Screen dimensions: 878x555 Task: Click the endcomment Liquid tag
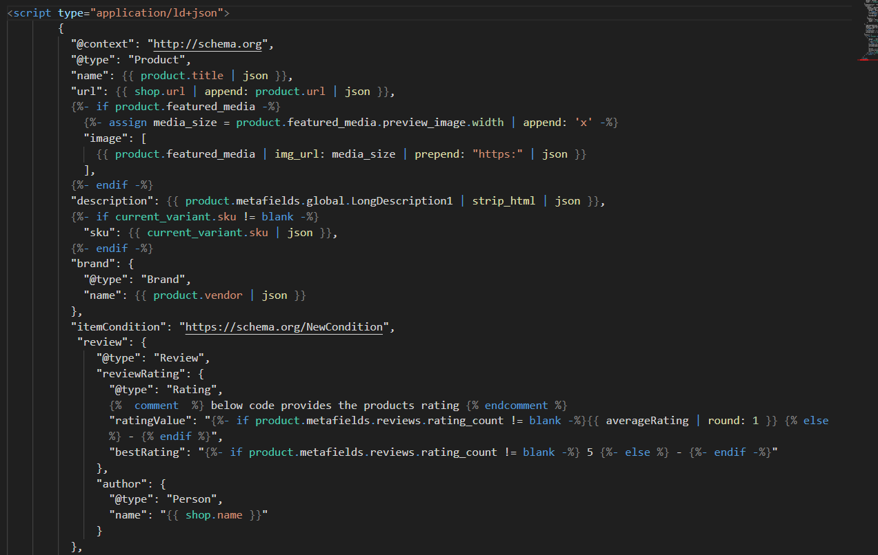click(x=516, y=406)
